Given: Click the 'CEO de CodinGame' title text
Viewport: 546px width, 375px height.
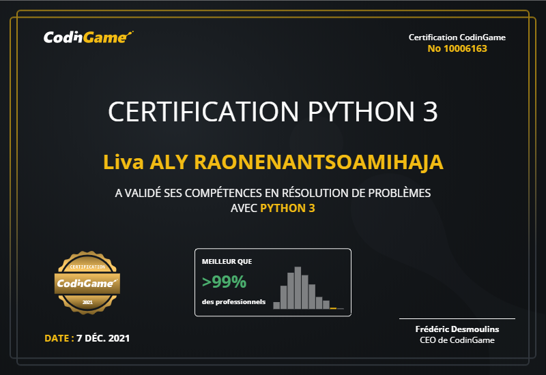Looking at the screenshot, I should [457, 340].
